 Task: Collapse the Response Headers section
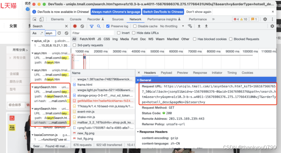click(138, 132)
